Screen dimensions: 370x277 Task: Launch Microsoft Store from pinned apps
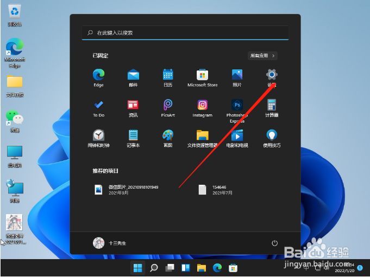[x=203, y=78]
